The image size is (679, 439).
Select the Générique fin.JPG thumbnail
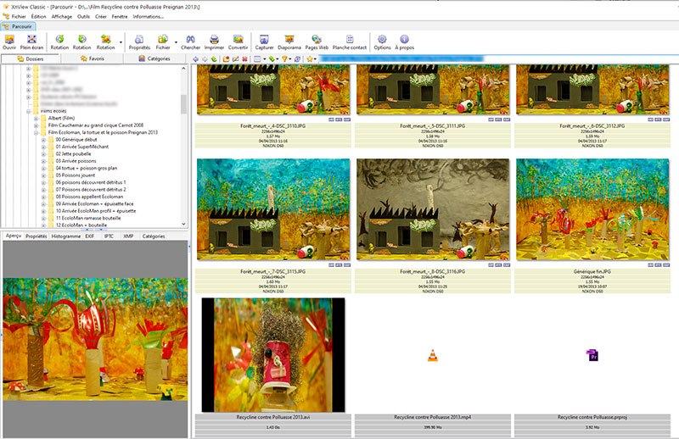click(x=592, y=209)
